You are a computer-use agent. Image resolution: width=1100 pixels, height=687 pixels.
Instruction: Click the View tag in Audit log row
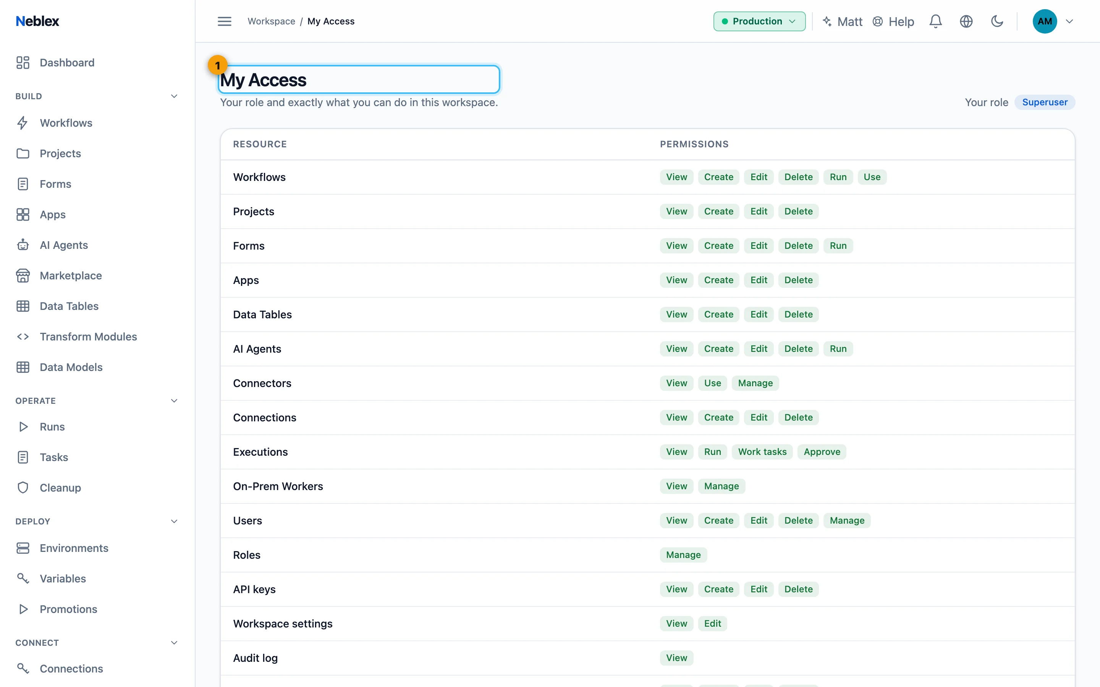click(676, 658)
